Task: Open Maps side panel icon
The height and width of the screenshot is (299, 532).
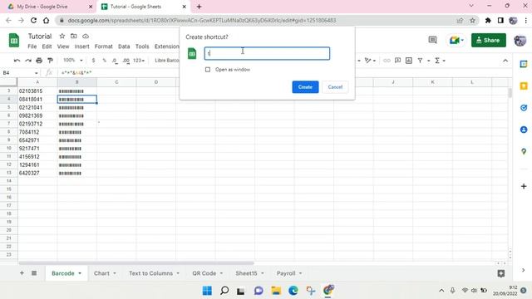Action: pos(524,151)
